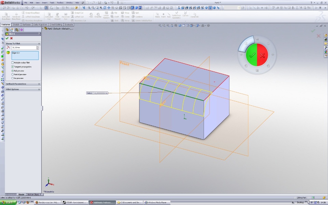Click the Zoom to Area icon in the heads-up view toolbar
Viewport: 328px width, 205px height.
(x=164, y=26)
